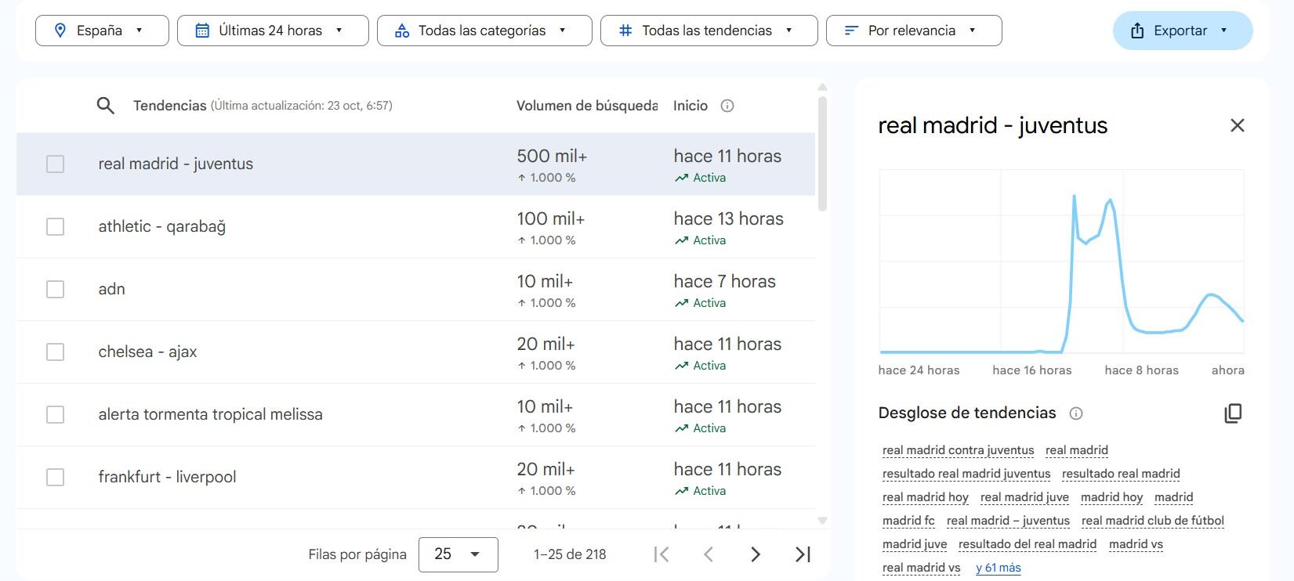The width and height of the screenshot is (1294, 581).
Task: Click the Exportar button
Action: 1183,31
